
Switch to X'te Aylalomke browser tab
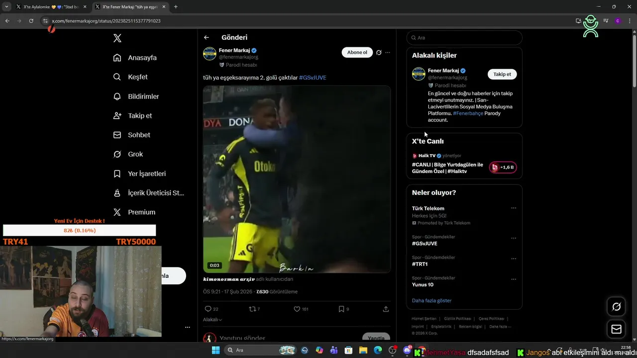click(51, 7)
